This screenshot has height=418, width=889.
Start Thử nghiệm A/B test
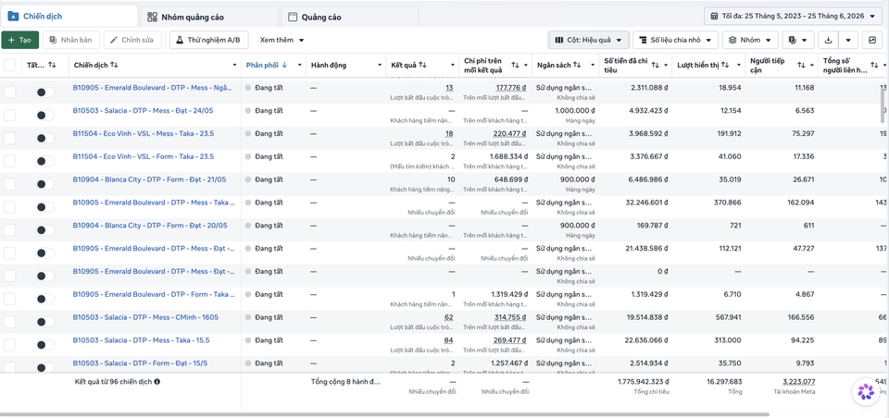coord(208,40)
